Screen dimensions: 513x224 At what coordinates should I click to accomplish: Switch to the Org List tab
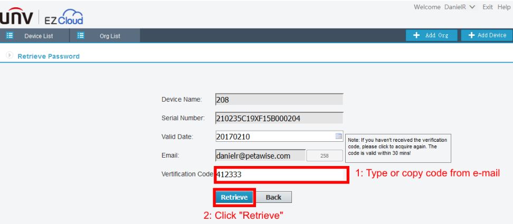[110, 36]
